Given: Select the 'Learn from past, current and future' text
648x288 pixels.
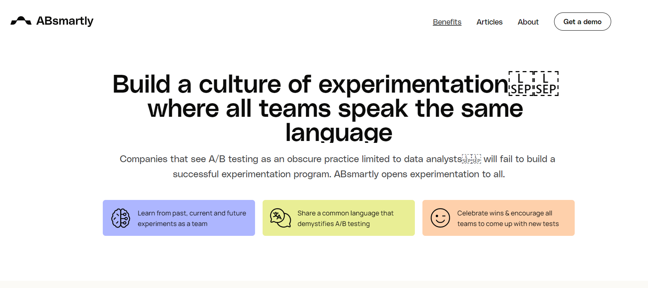Looking at the screenshot, I should tap(192, 213).
